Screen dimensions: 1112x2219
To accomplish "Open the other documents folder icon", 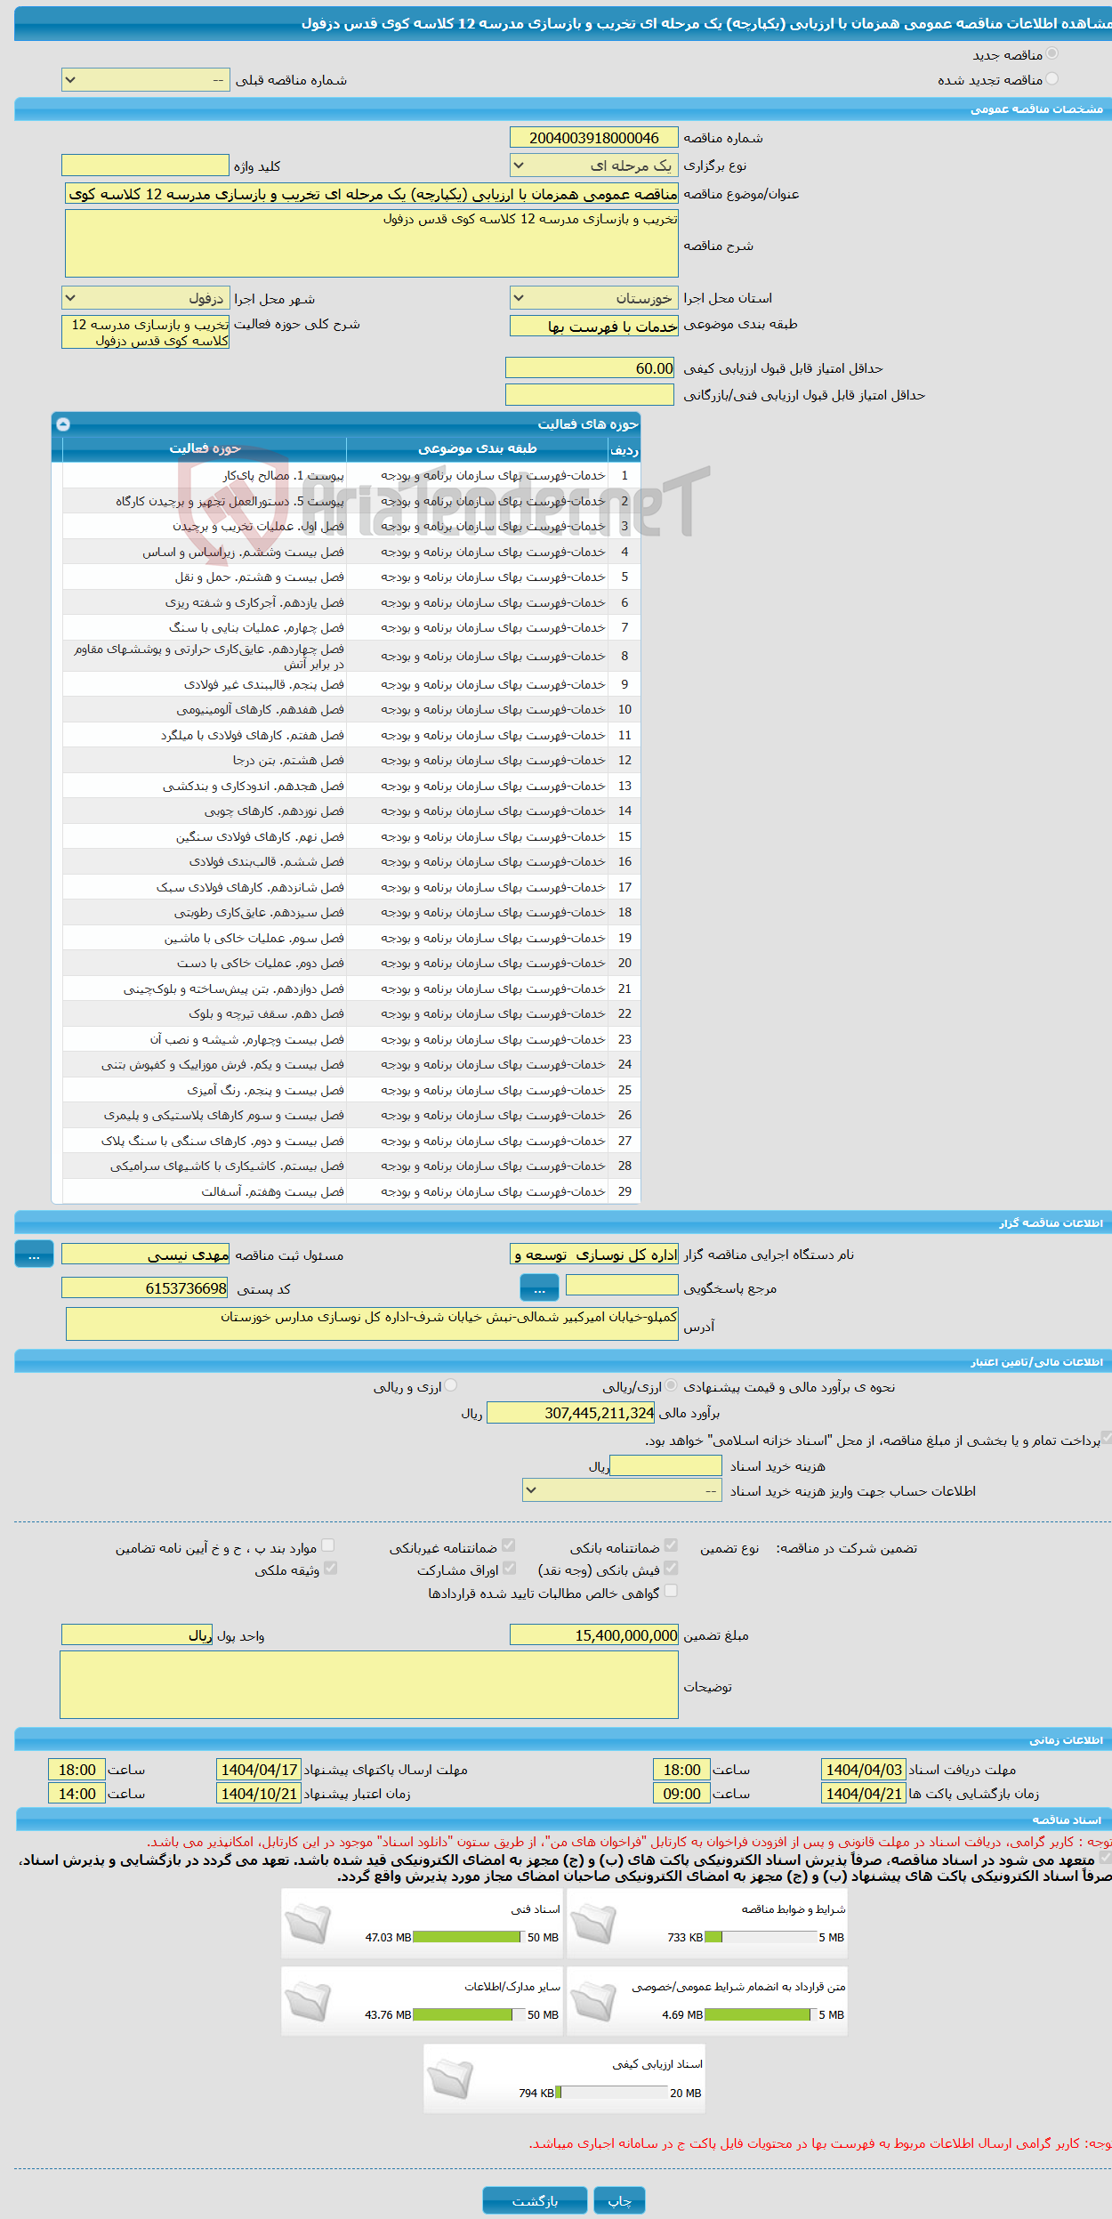I will click(308, 2002).
